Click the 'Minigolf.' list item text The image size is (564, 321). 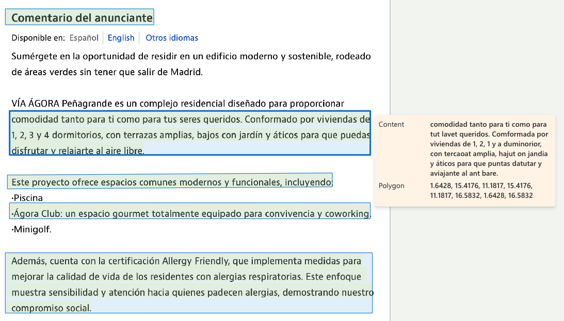click(31, 229)
